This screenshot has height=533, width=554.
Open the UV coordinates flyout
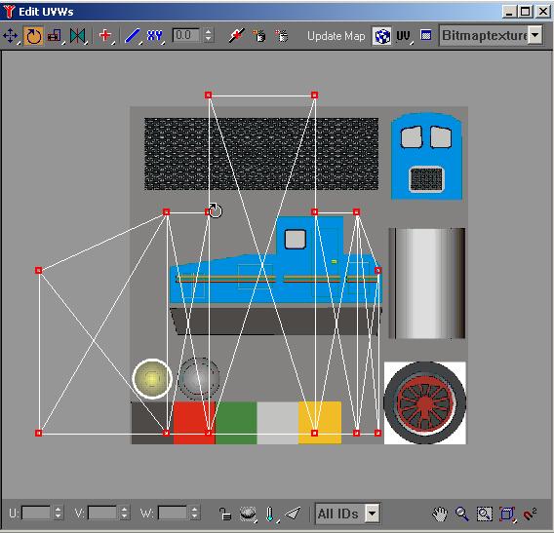click(404, 36)
